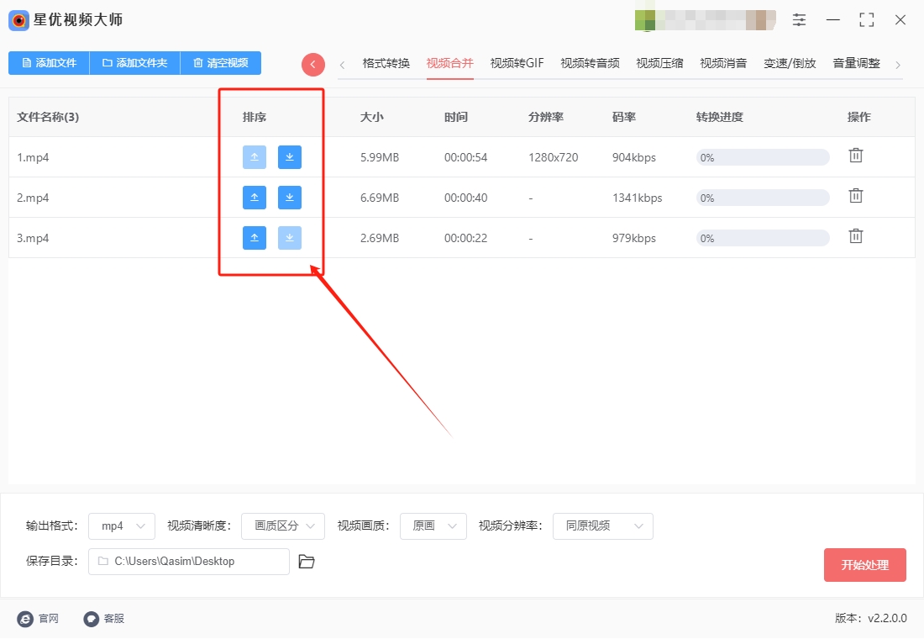
Task: Switch to 格式转换 tab
Action: [x=386, y=63]
